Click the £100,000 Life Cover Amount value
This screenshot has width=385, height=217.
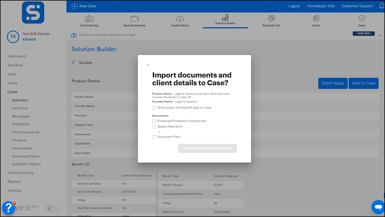(x=129, y=192)
